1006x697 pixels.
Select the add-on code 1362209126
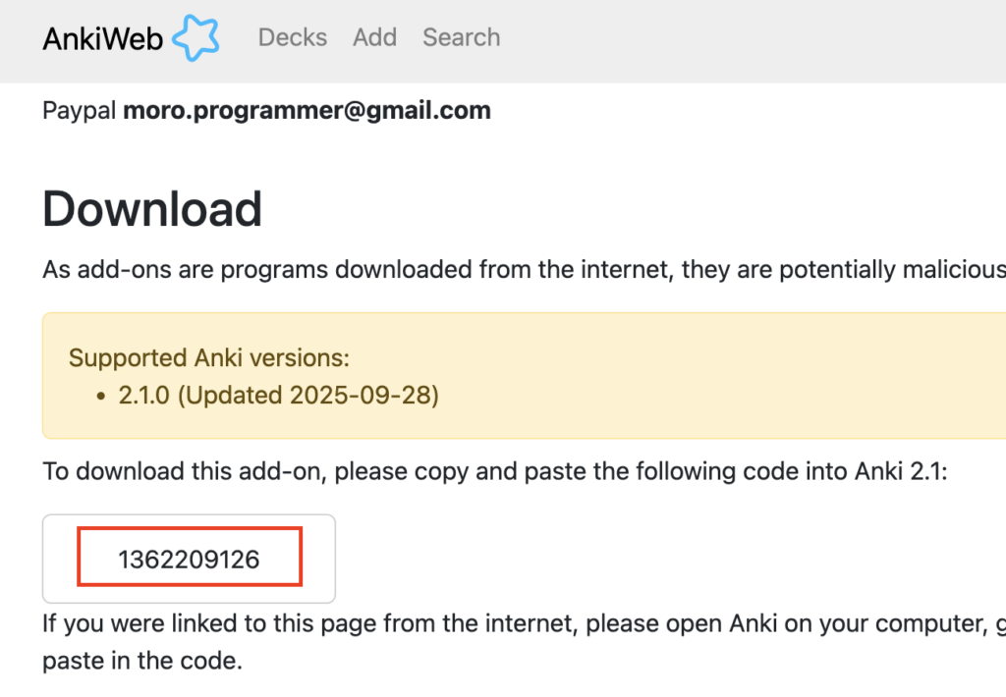189,560
